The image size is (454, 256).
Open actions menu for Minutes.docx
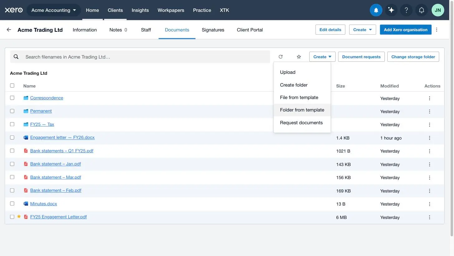point(429,204)
